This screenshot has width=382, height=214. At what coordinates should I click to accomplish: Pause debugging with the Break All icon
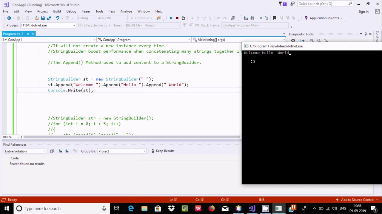point(171,18)
